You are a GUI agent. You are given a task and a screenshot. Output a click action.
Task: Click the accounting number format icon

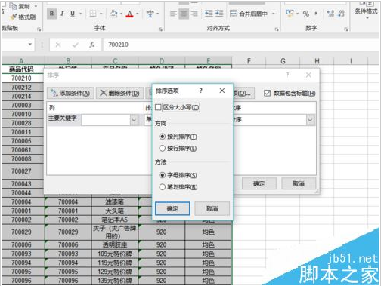[x=290, y=13]
